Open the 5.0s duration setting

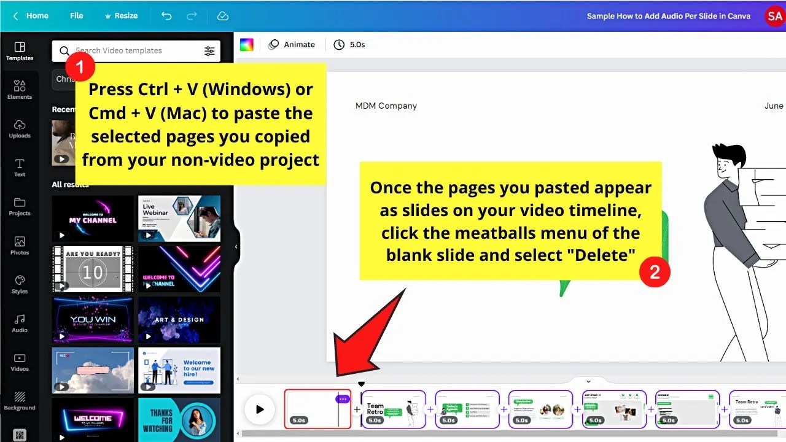point(349,44)
